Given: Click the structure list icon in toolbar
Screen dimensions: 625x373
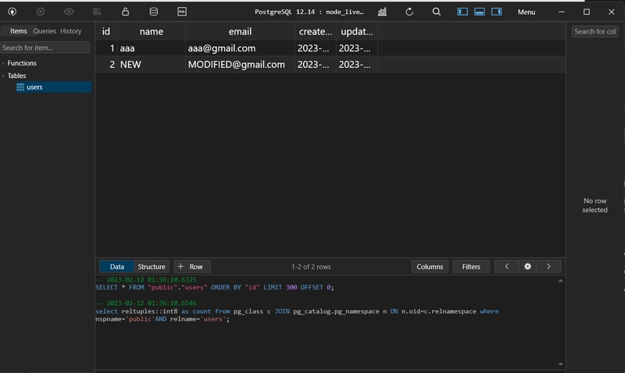Looking at the screenshot, I should [97, 12].
